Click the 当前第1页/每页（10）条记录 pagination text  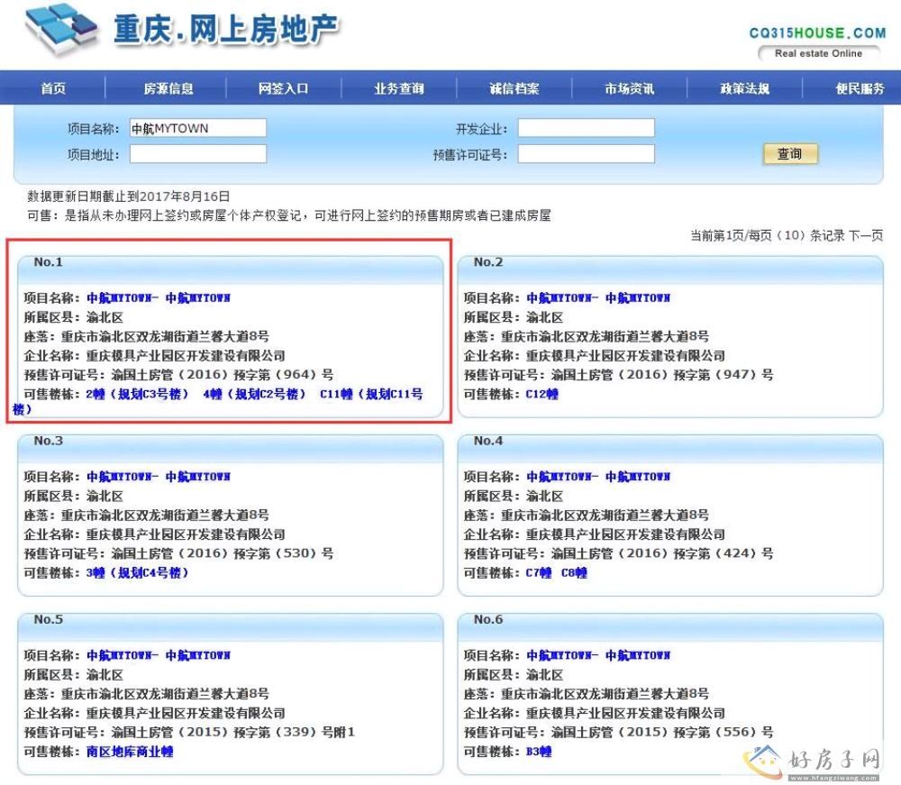point(767,235)
